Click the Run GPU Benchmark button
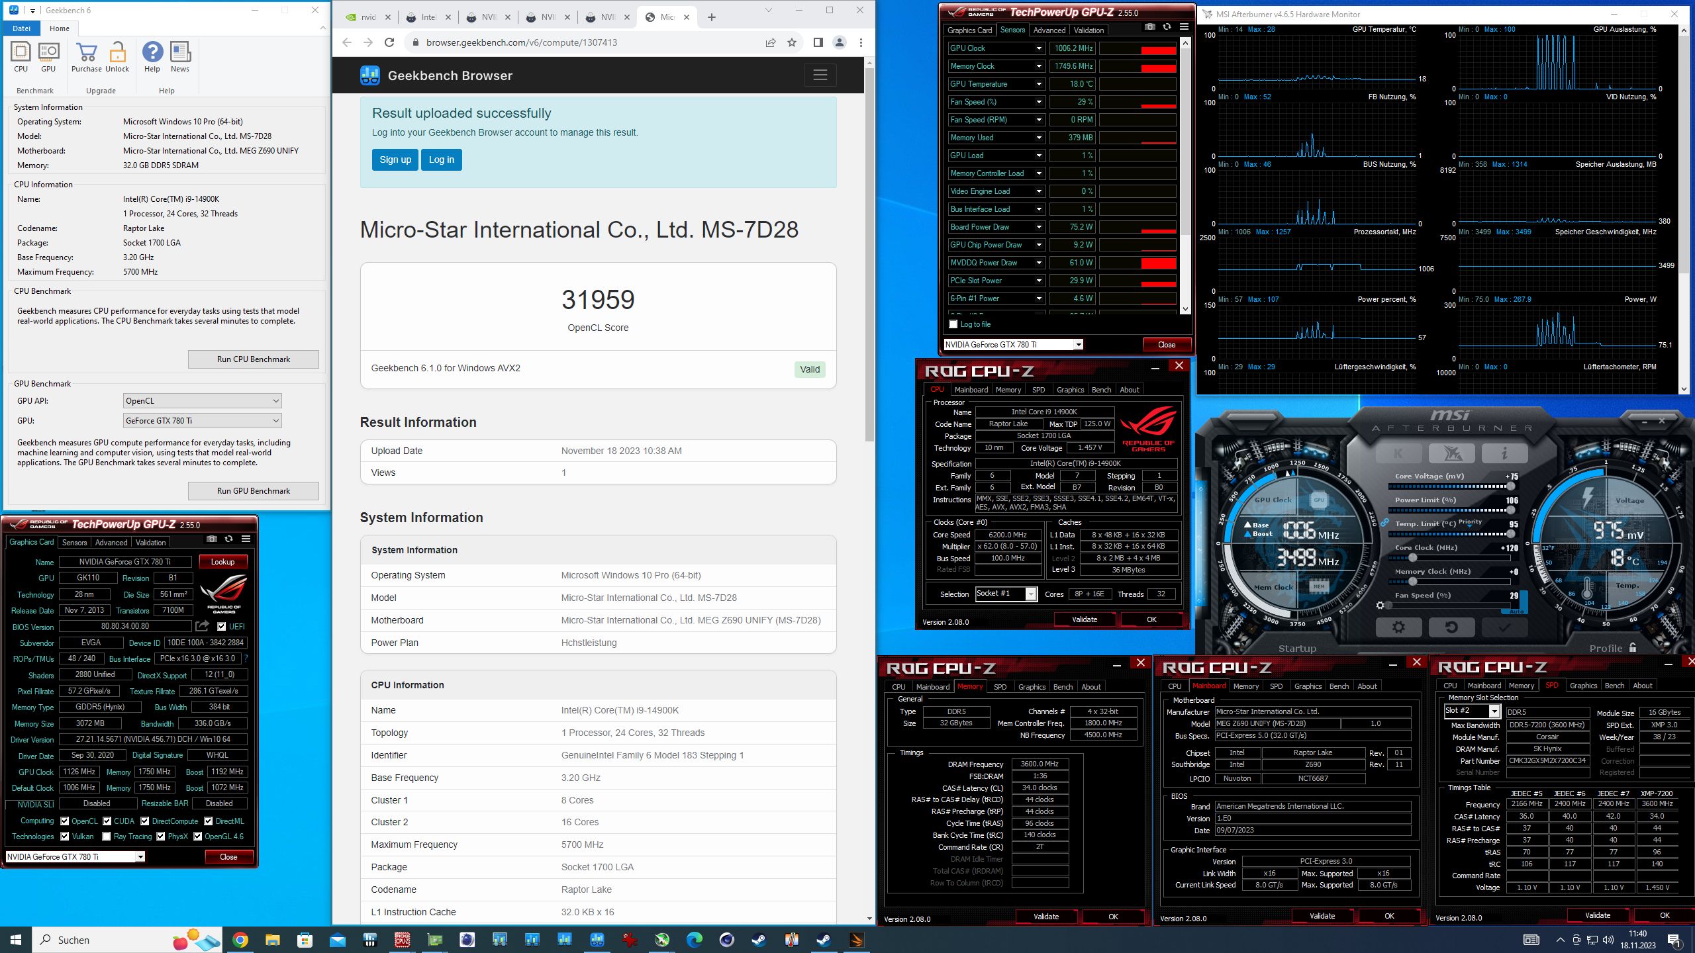The height and width of the screenshot is (953, 1695). pos(254,491)
